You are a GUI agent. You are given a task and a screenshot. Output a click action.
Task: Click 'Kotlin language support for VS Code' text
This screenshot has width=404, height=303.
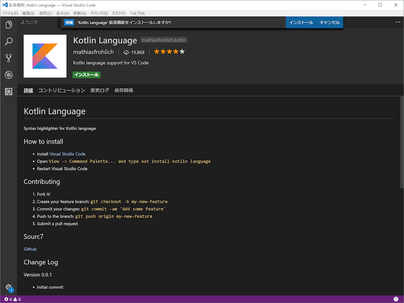111,63
